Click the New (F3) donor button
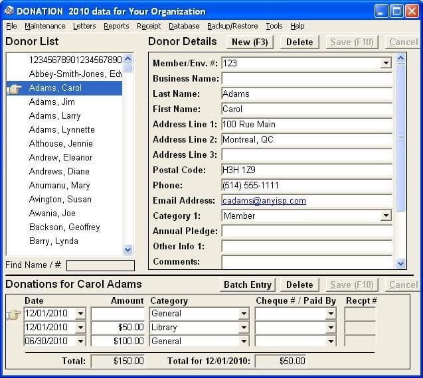This screenshot has width=423, height=378. pyautogui.click(x=250, y=42)
